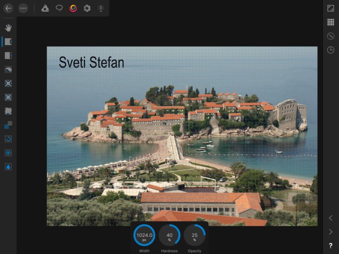The width and height of the screenshot is (339, 254).
Task: Open the three-dots document menu
Action: pos(23,9)
